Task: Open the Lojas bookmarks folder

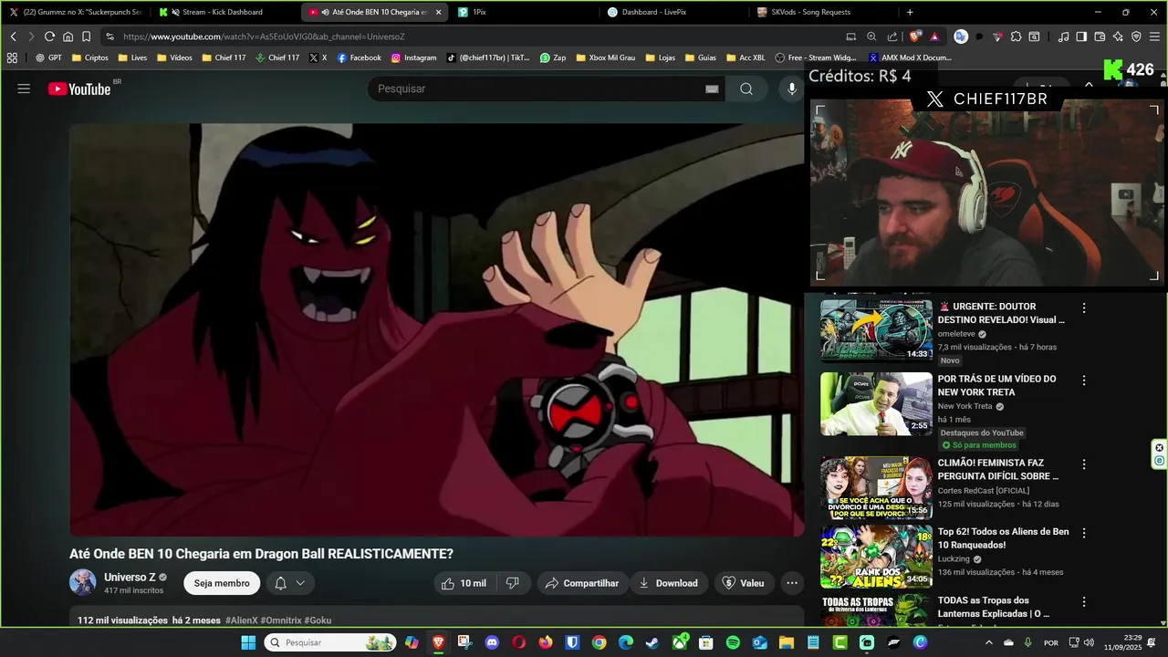Action: click(660, 57)
